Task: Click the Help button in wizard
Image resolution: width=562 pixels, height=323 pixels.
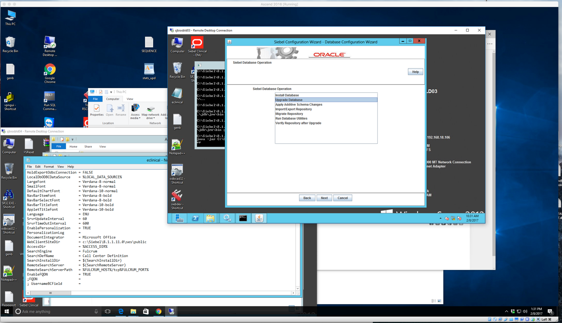Action: coord(415,72)
